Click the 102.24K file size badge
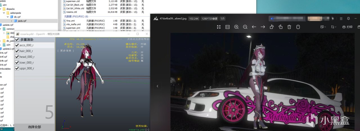Viewport: 360px width, 131px height. pos(194,18)
